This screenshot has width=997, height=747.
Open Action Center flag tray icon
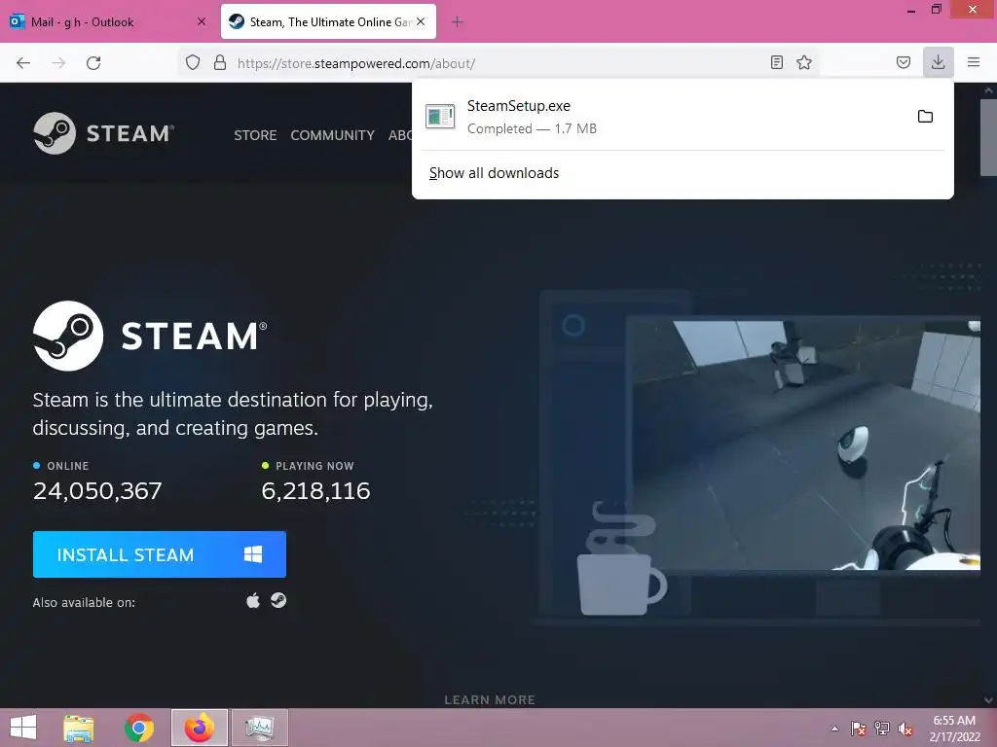859,729
